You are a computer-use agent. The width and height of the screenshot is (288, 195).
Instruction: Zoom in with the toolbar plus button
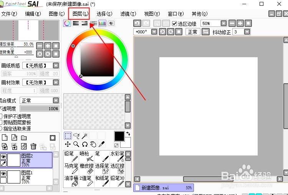pos(240,23)
